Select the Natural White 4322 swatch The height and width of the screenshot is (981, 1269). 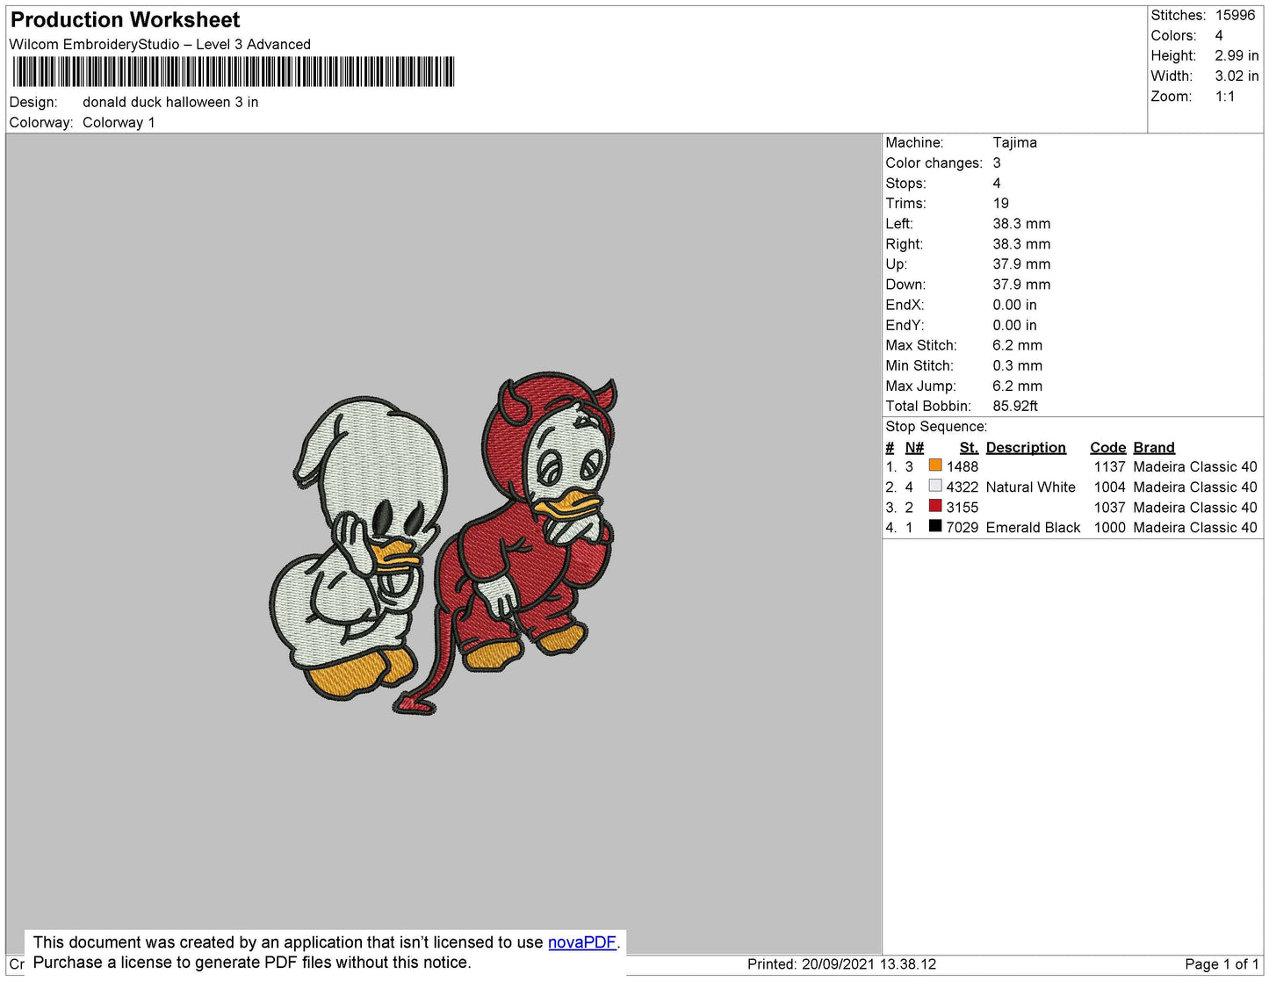click(x=935, y=486)
